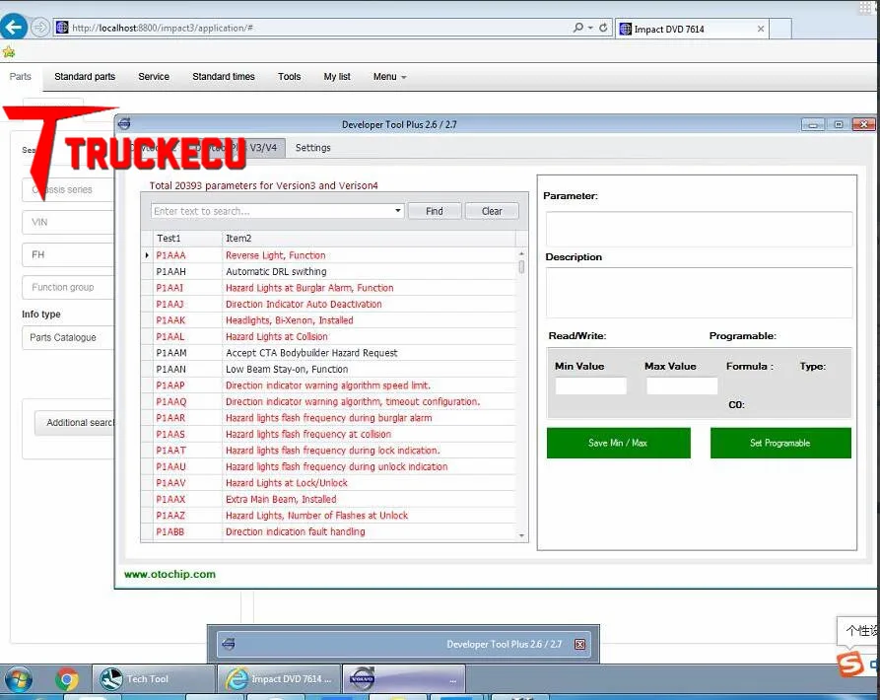Click the browser back arrow button

14,27
